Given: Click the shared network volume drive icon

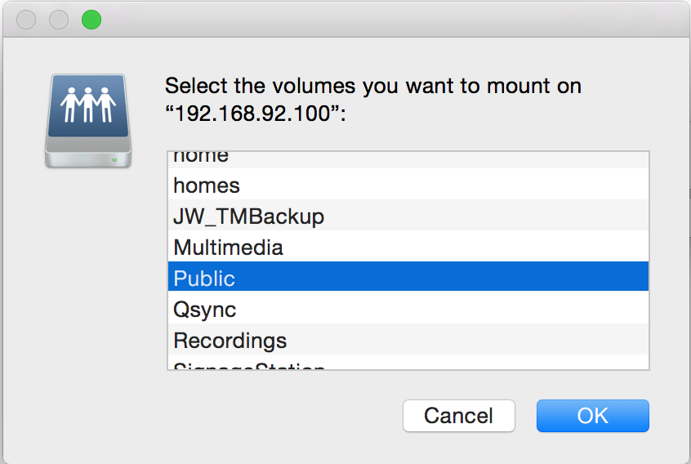Looking at the screenshot, I should click(x=88, y=121).
